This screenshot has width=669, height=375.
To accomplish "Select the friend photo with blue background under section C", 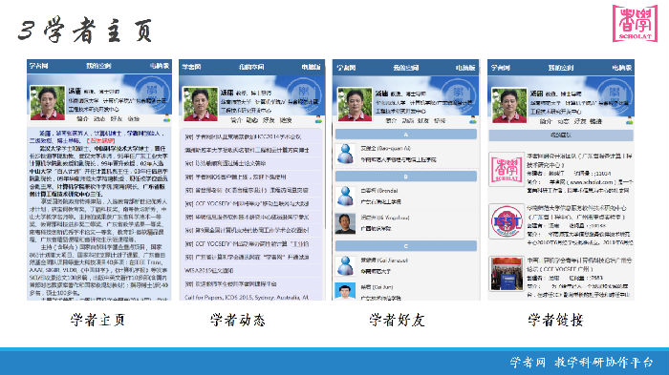I will [x=345, y=291].
